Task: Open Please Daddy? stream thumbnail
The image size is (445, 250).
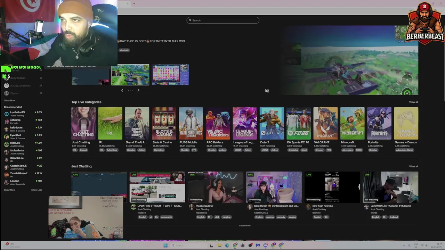Action: [216, 187]
